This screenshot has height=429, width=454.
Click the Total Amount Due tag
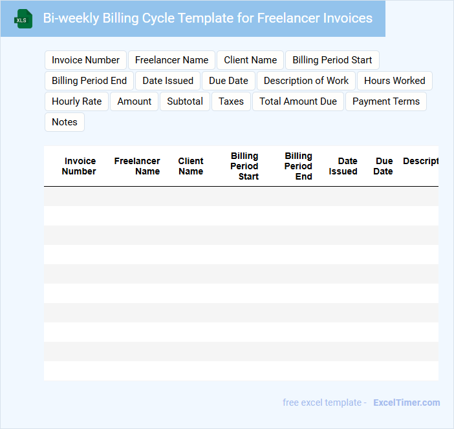(298, 101)
